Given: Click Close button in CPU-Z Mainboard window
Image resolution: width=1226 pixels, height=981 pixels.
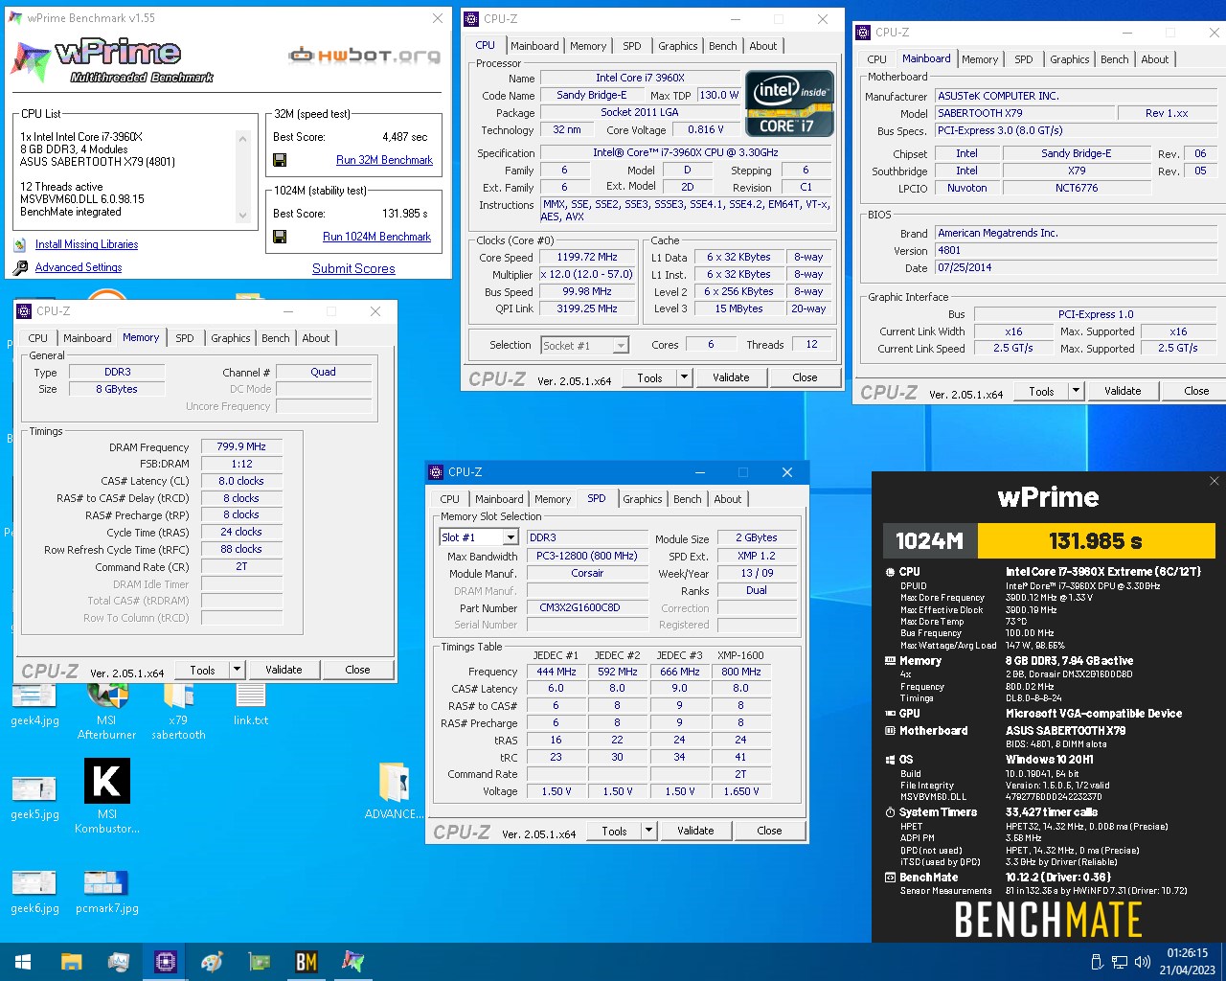Looking at the screenshot, I should pyautogui.click(x=1196, y=391).
